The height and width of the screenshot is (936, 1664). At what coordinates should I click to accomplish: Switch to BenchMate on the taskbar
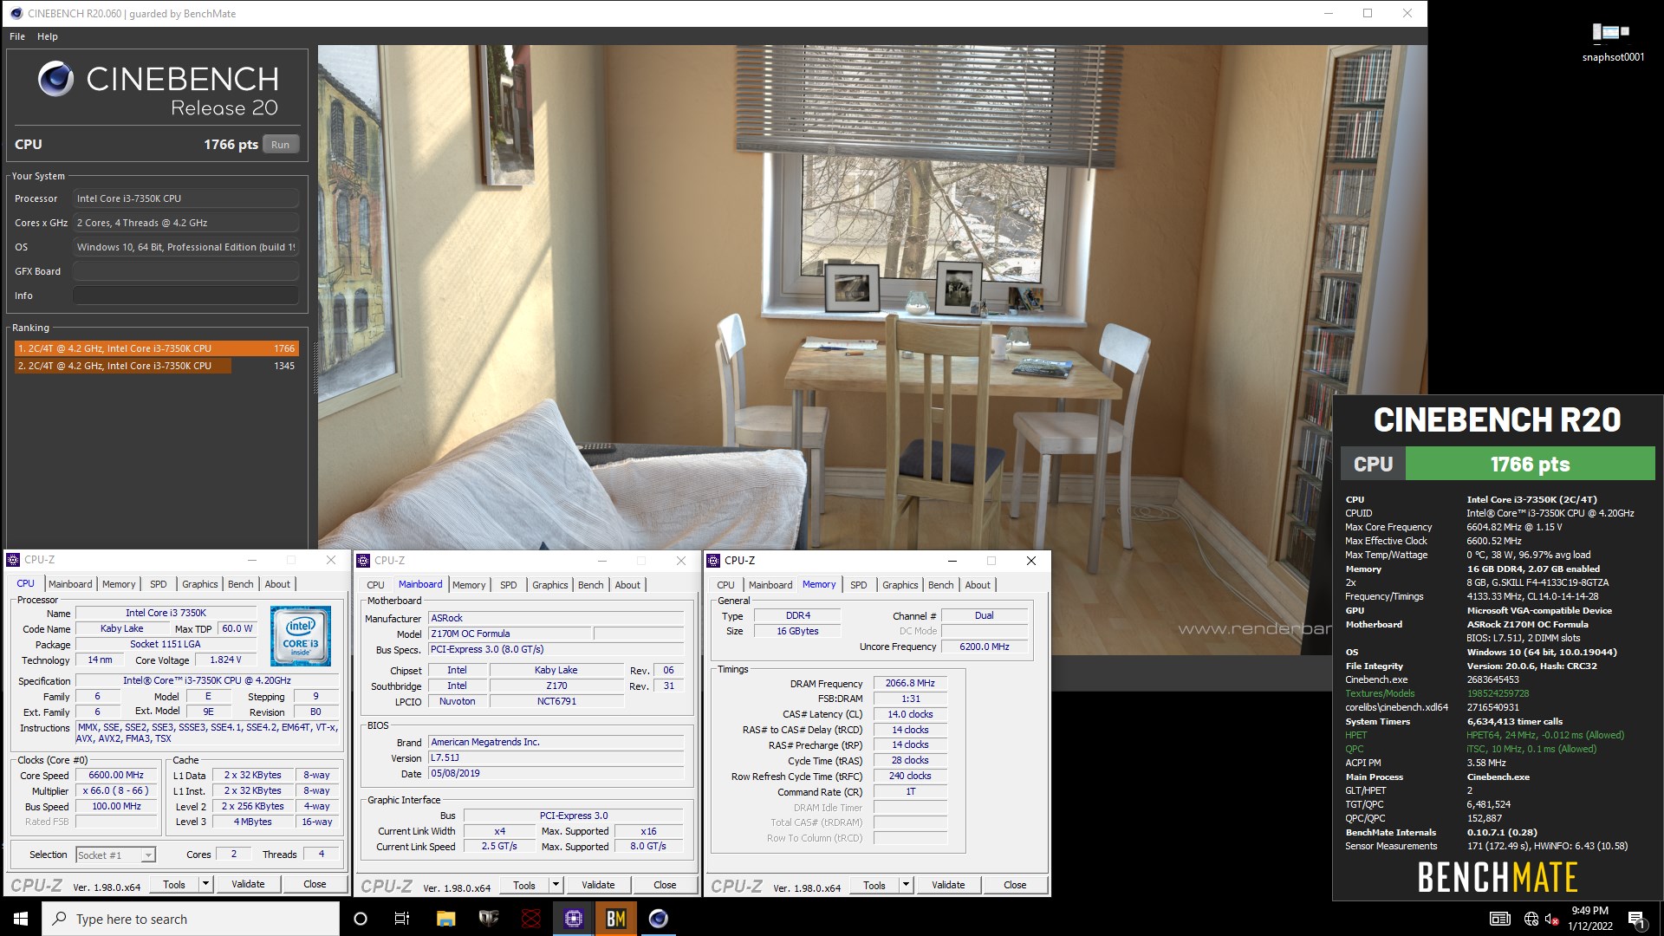616,919
